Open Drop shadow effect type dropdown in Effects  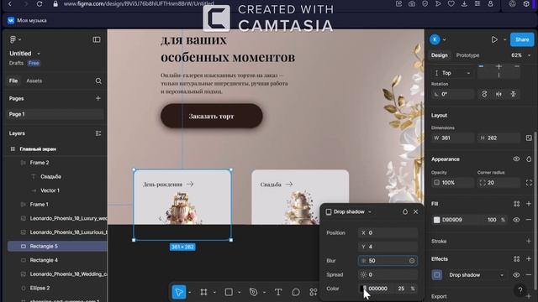click(476, 275)
